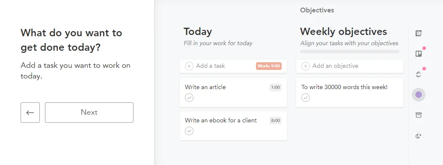Open the 8:00 time estimate on ebook task

coord(275,121)
